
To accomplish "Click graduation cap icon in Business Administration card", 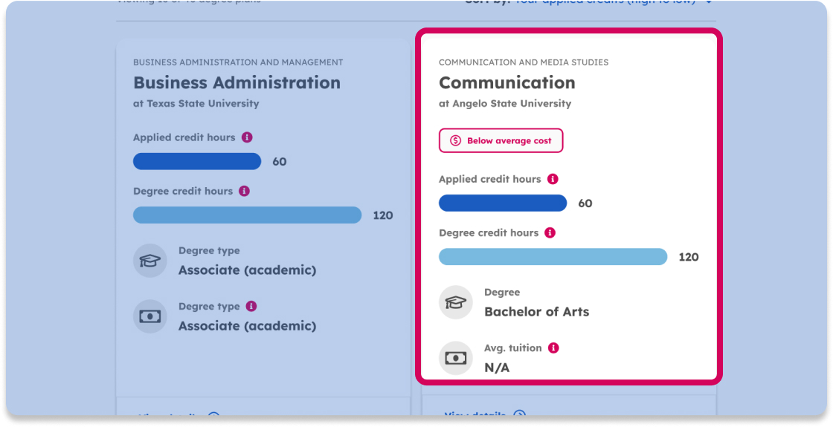I will click(150, 261).
